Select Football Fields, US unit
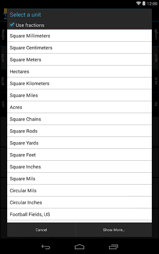This screenshot has height=254, width=159. click(x=79, y=214)
